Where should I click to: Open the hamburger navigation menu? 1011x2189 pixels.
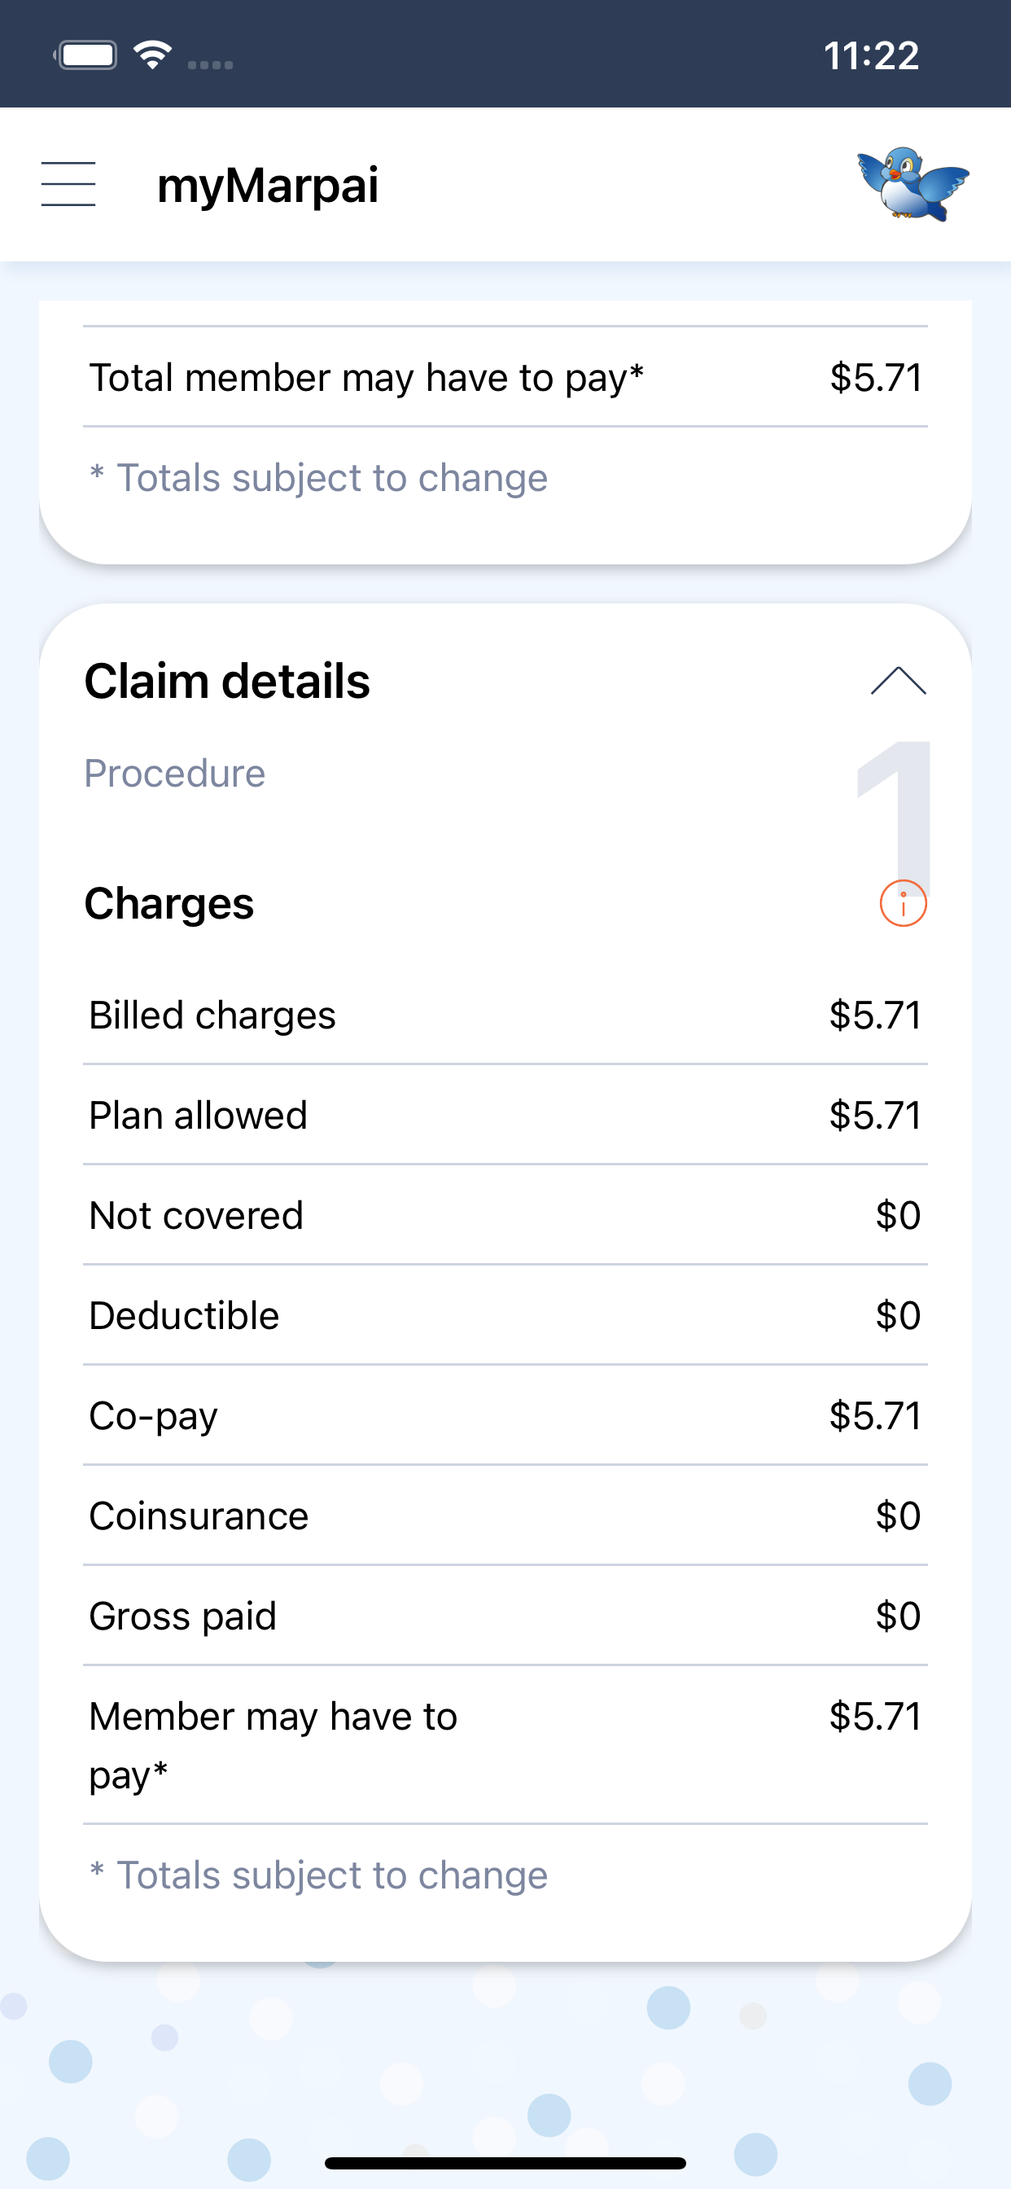(x=68, y=184)
